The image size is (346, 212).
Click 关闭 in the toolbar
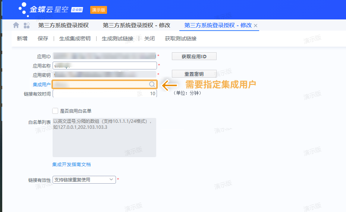coord(150,38)
